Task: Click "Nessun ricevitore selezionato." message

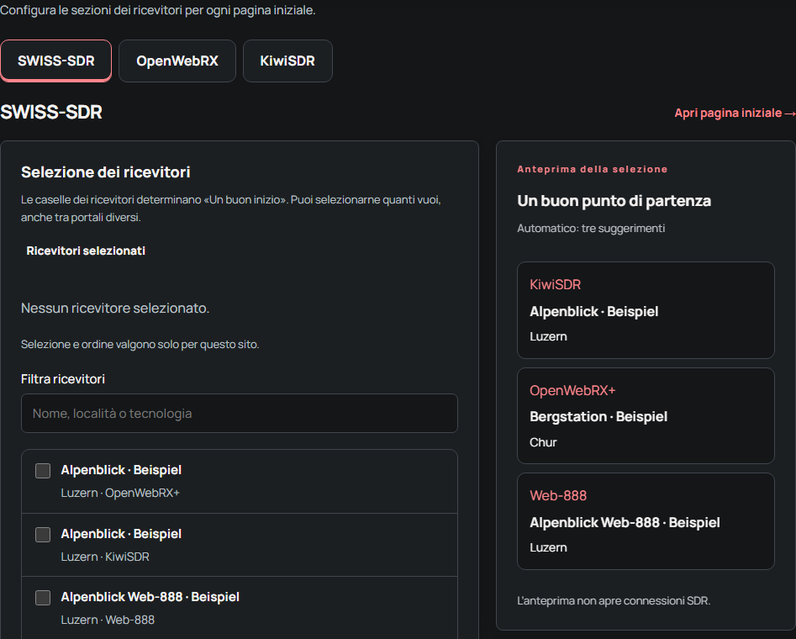Action: 115,309
